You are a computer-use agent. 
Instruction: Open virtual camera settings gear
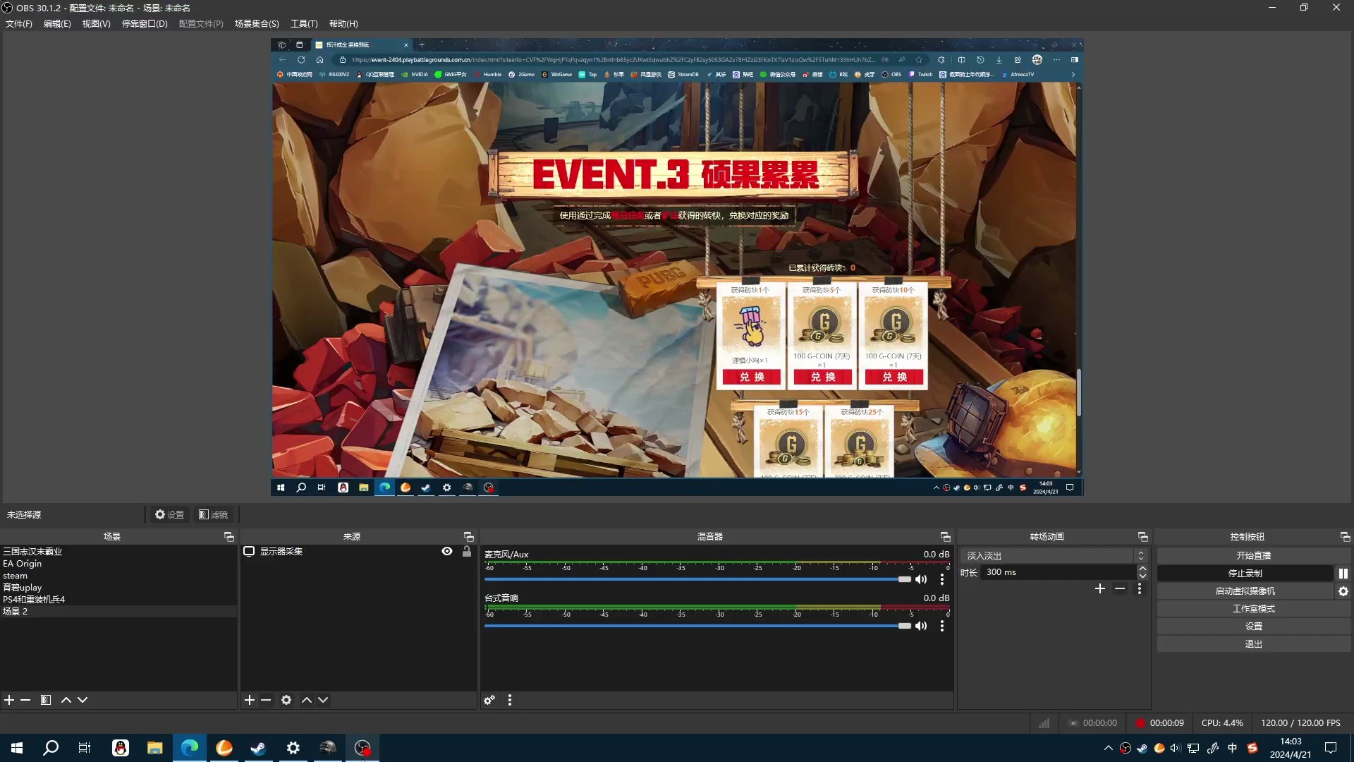tap(1343, 591)
